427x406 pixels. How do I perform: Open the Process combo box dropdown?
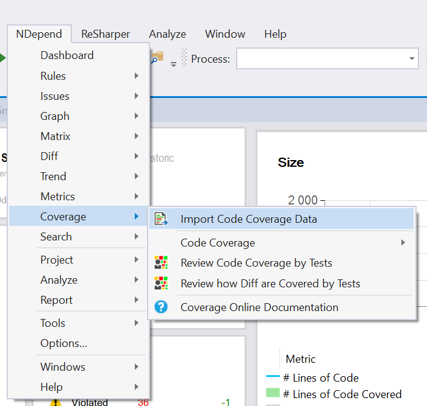[412, 58]
